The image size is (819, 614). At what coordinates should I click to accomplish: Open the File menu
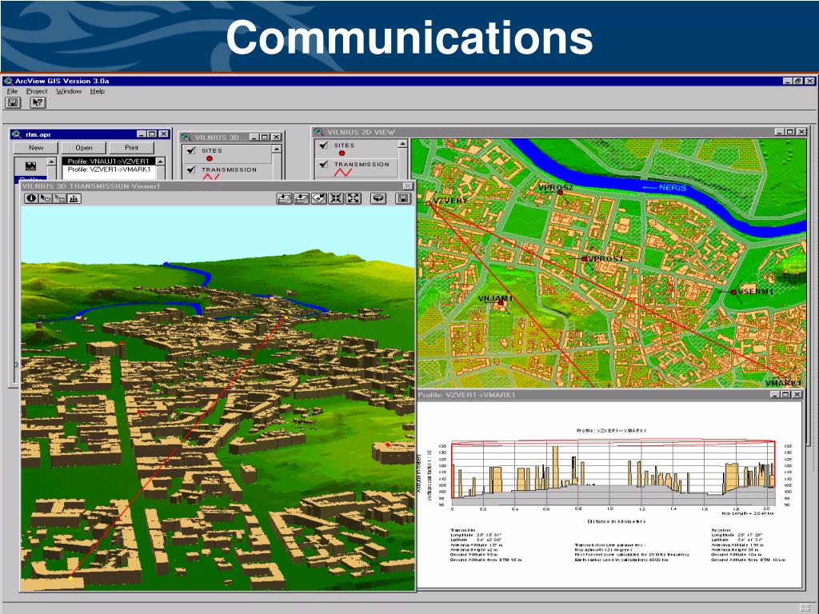[12, 91]
